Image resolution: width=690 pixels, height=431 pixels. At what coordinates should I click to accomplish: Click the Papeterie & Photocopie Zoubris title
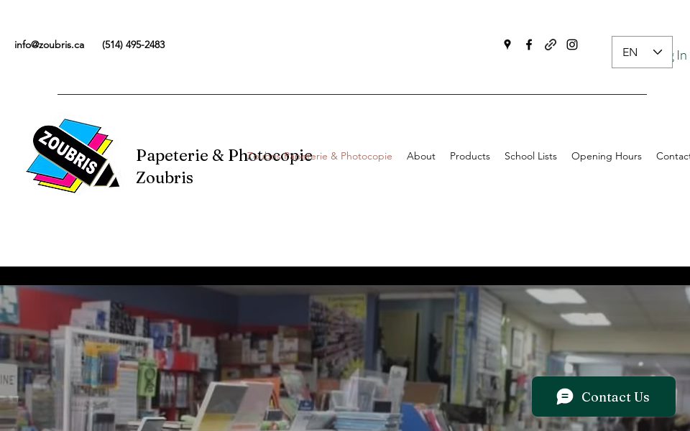click(x=224, y=167)
